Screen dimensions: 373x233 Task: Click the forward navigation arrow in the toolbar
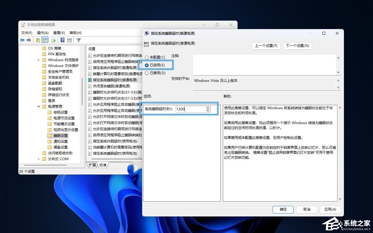29,40
